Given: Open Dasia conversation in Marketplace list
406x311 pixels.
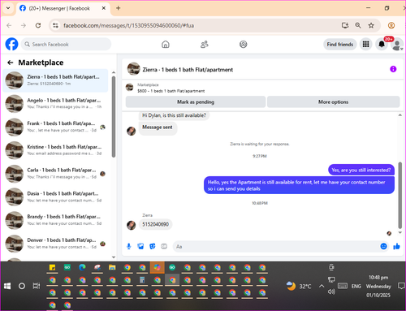Looking at the screenshot, I should 55,197.
